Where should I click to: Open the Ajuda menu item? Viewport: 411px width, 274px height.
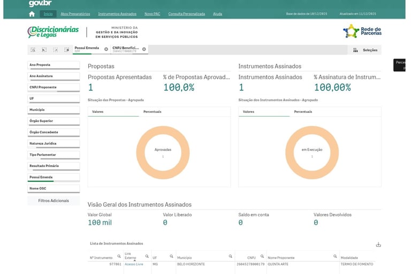[x=218, y=14]
